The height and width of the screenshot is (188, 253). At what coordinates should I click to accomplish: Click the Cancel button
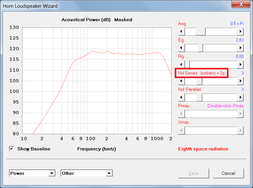click(x=228, y=173)
